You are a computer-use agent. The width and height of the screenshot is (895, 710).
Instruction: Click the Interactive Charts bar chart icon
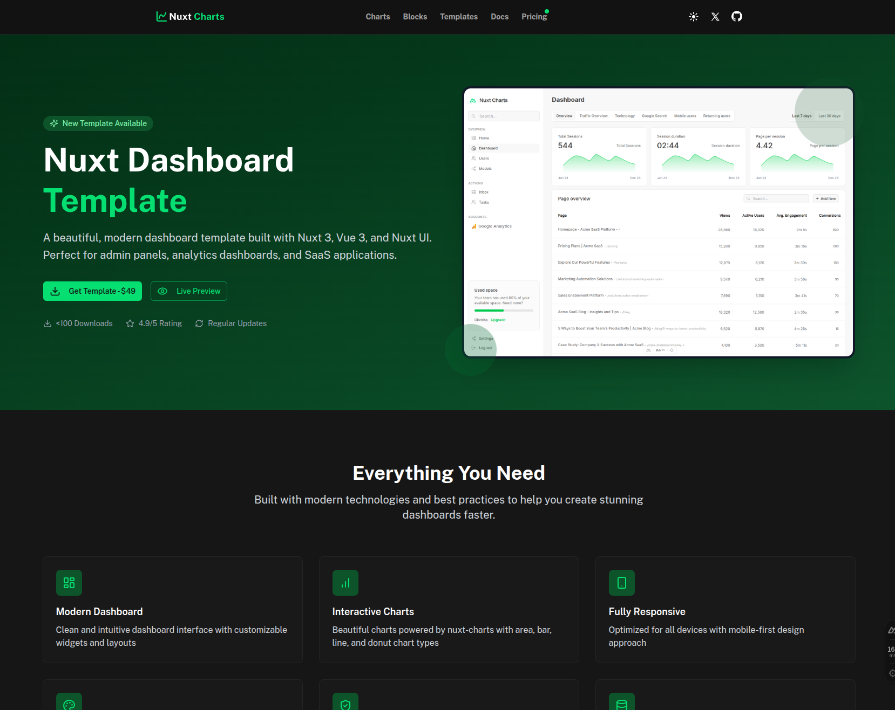pos(345,583)
